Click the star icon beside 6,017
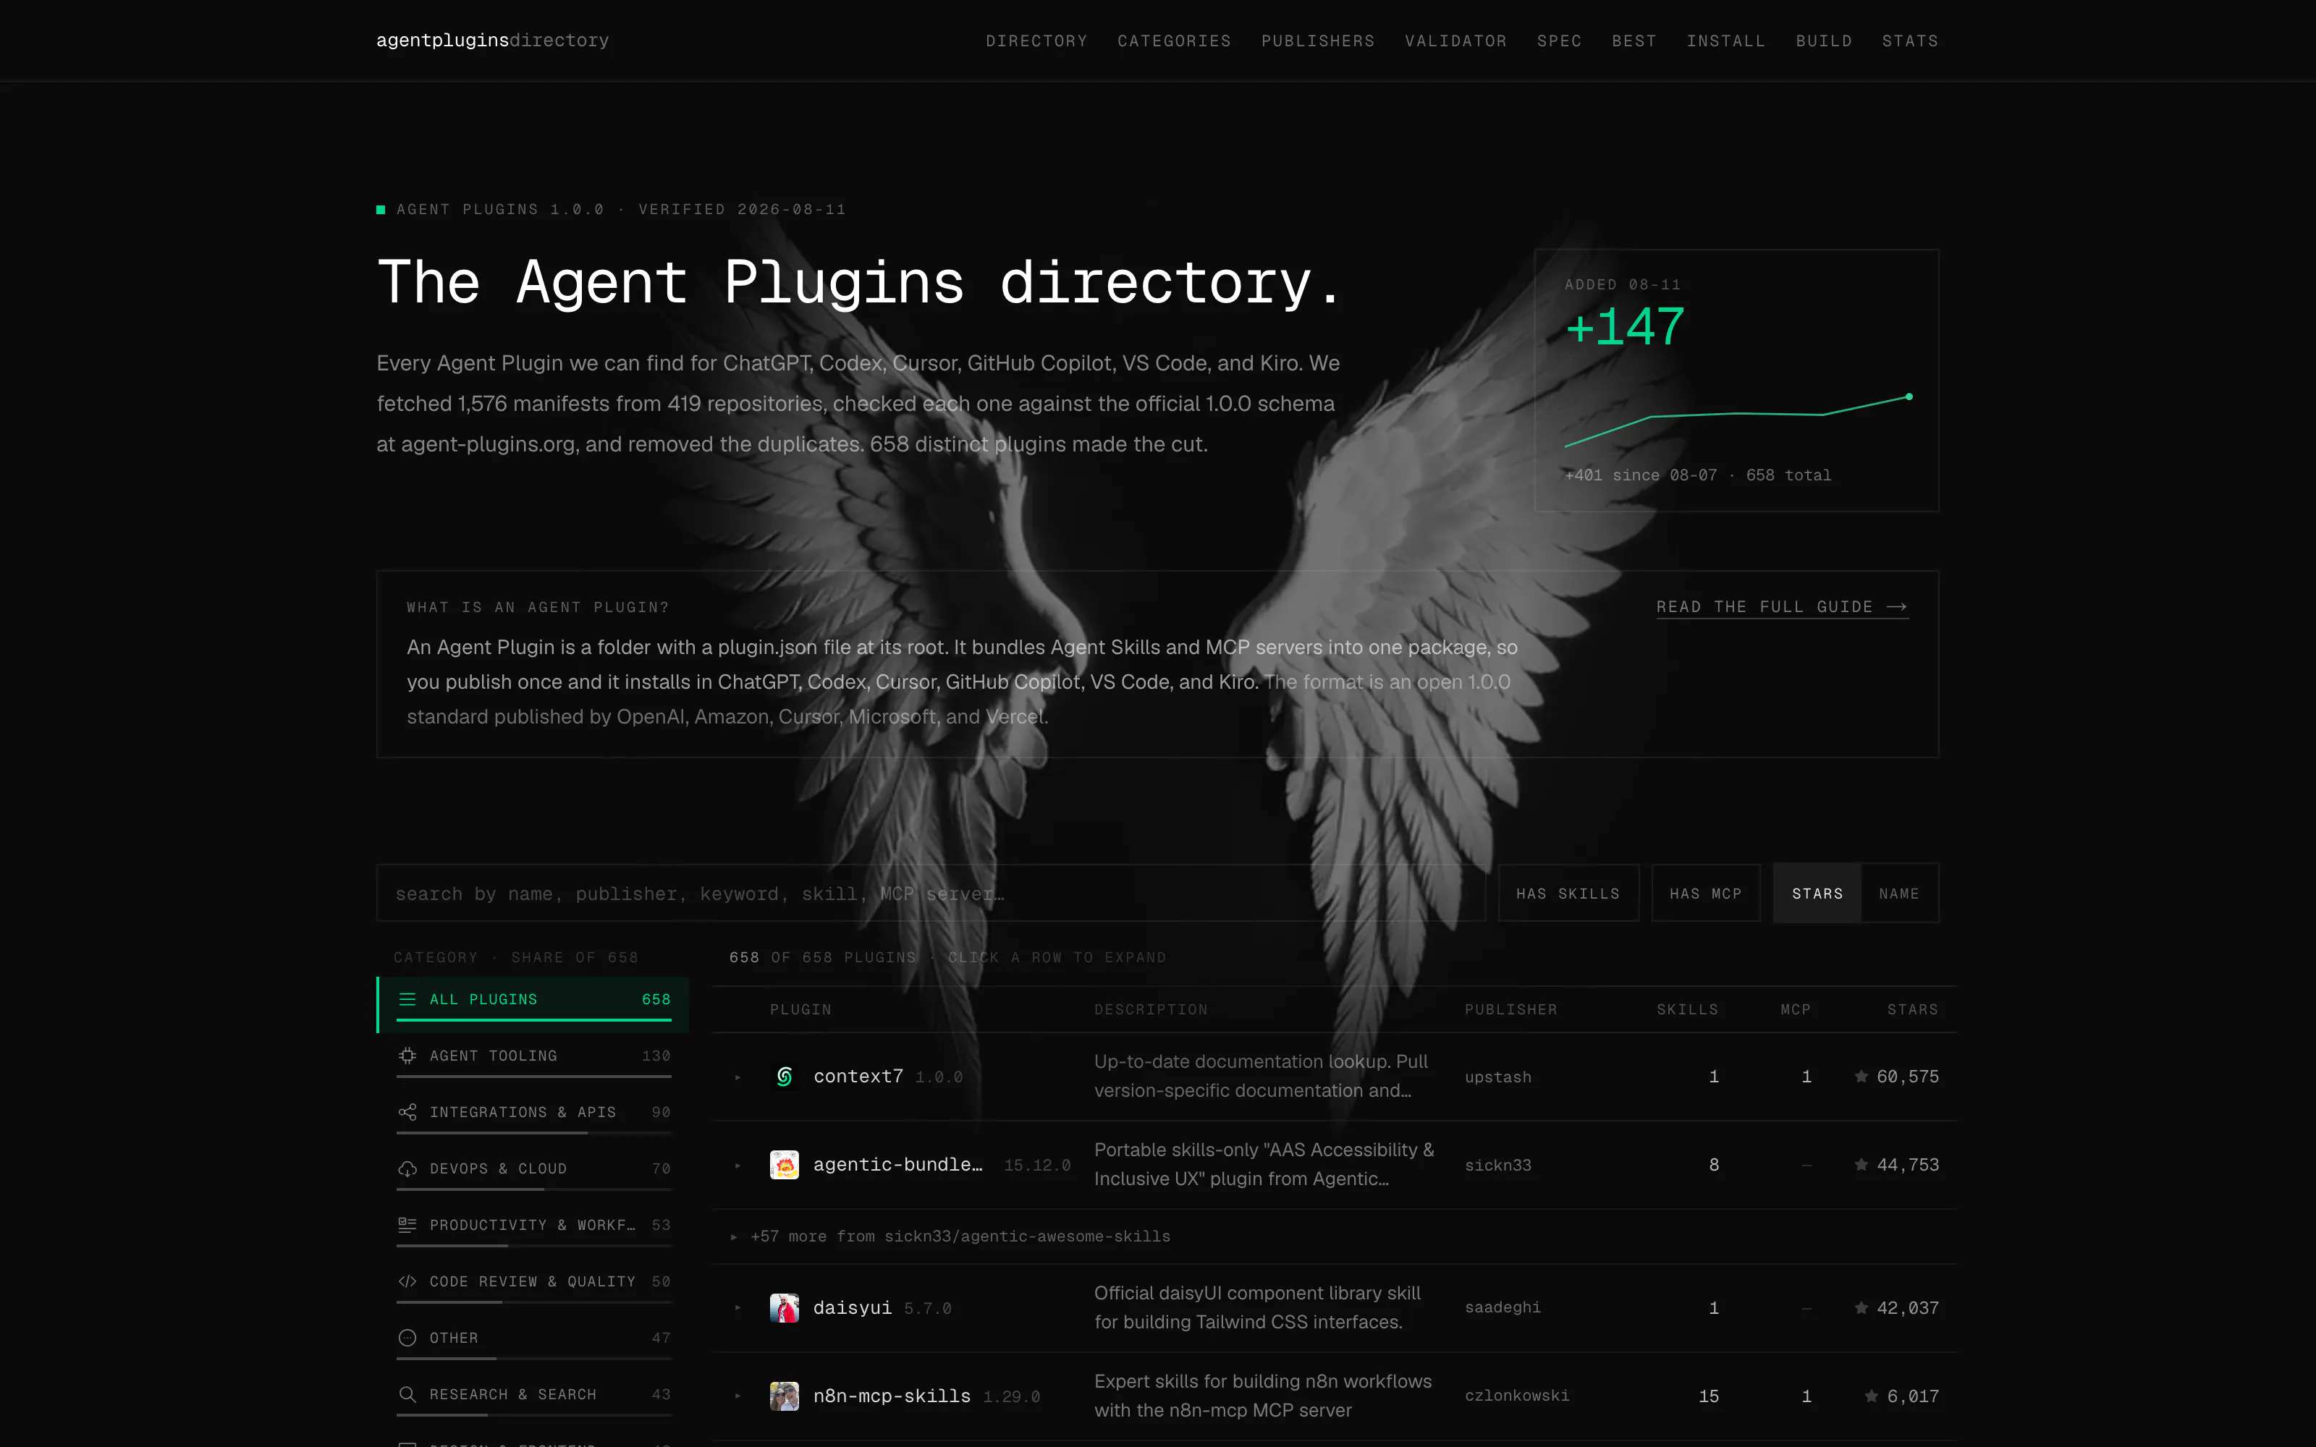Viewport: 2316px width, 1447px height. pos(1871,1396)
